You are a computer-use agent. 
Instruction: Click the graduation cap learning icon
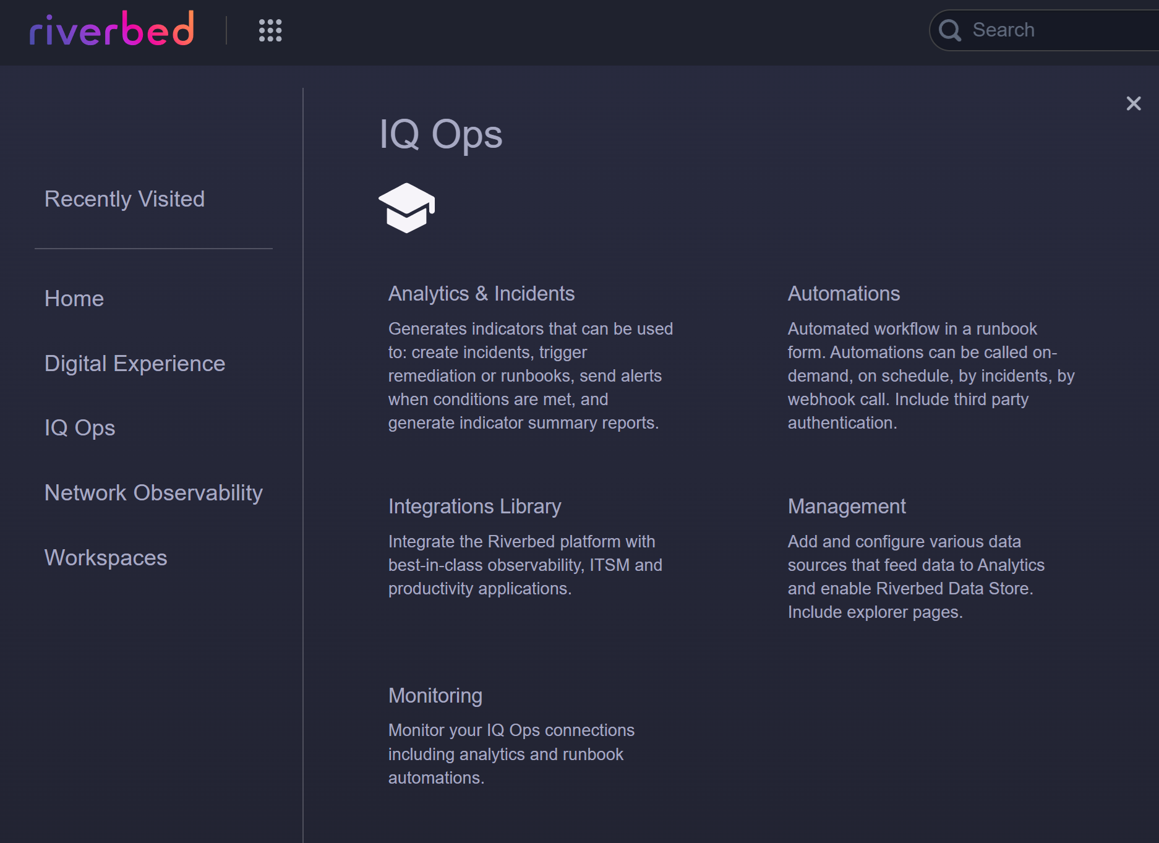(406, 208)
